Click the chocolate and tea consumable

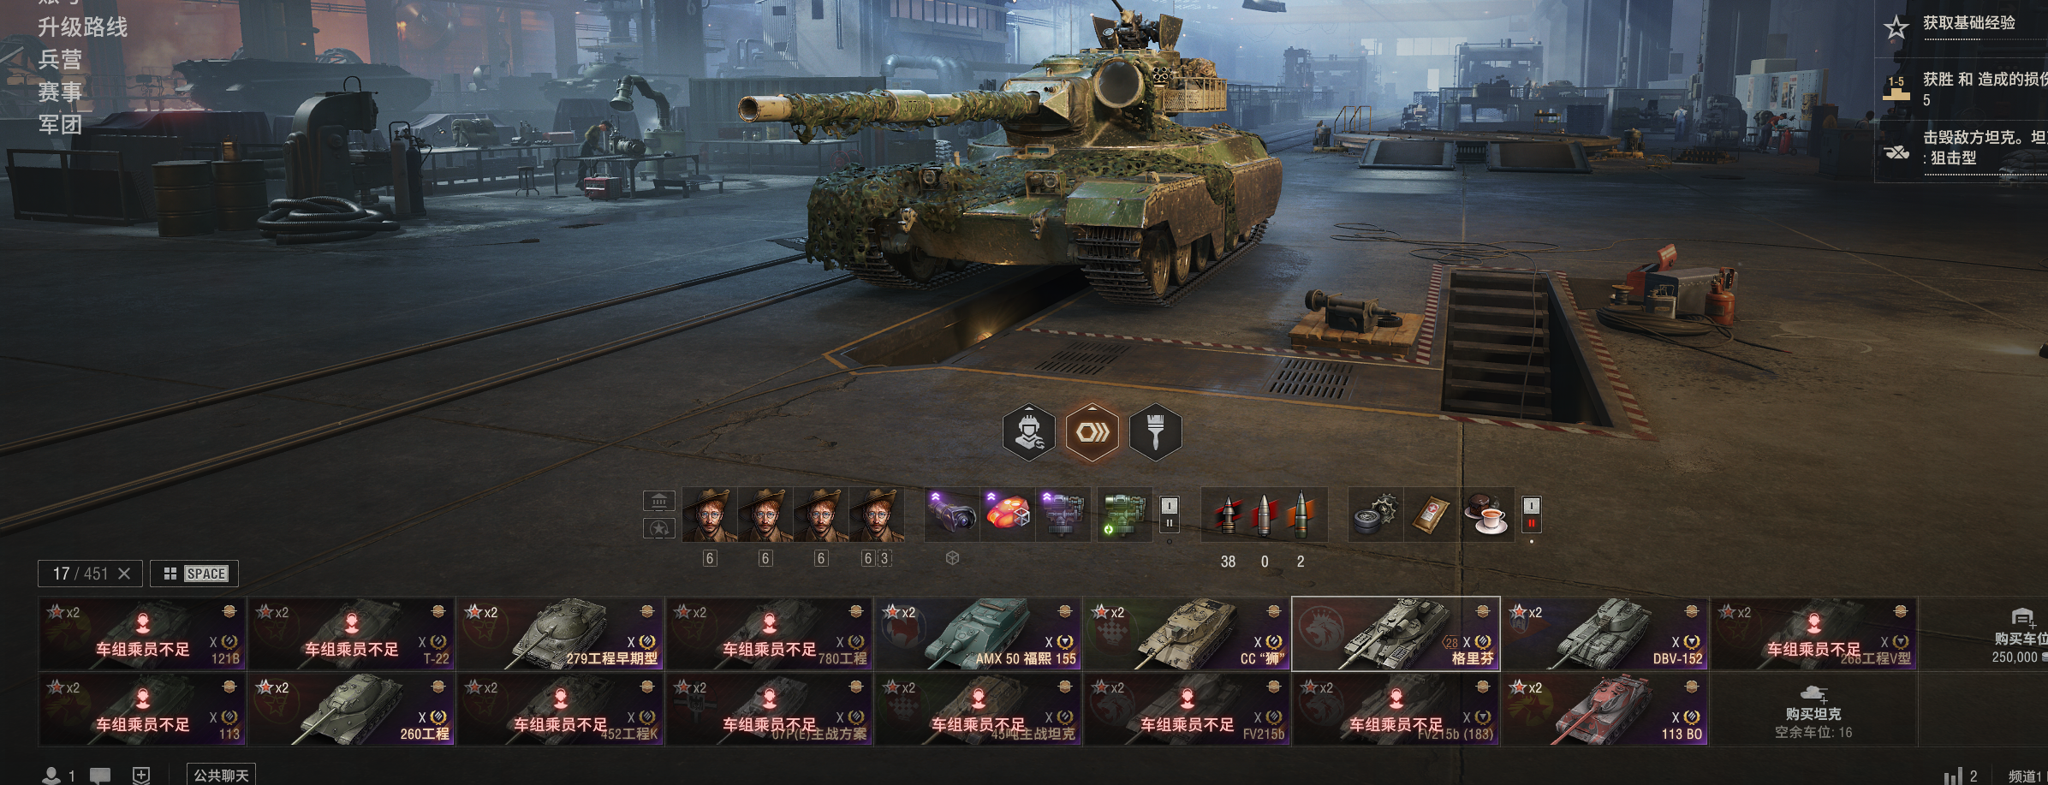point(1486,514)
